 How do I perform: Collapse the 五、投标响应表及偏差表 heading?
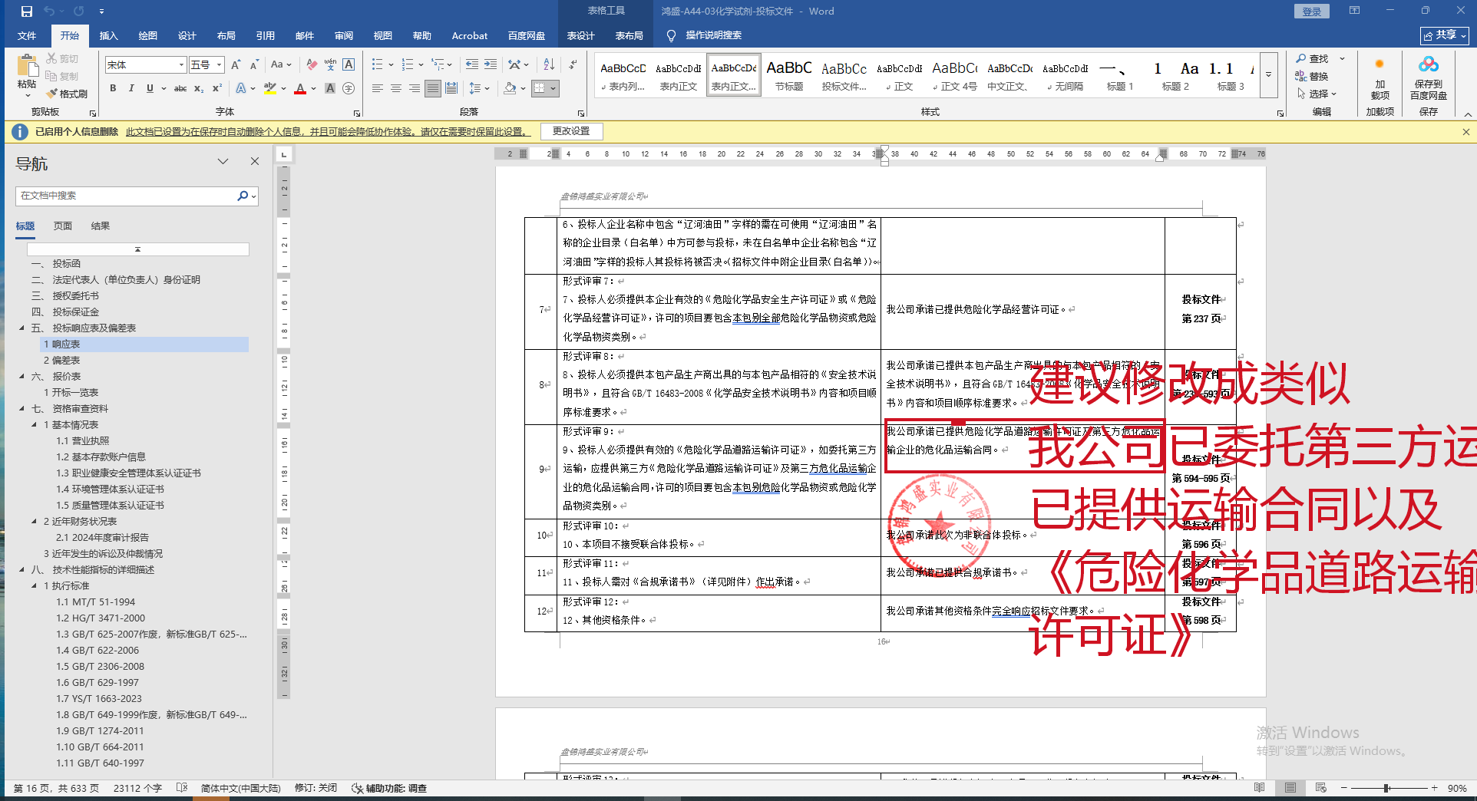click(21, 328)
